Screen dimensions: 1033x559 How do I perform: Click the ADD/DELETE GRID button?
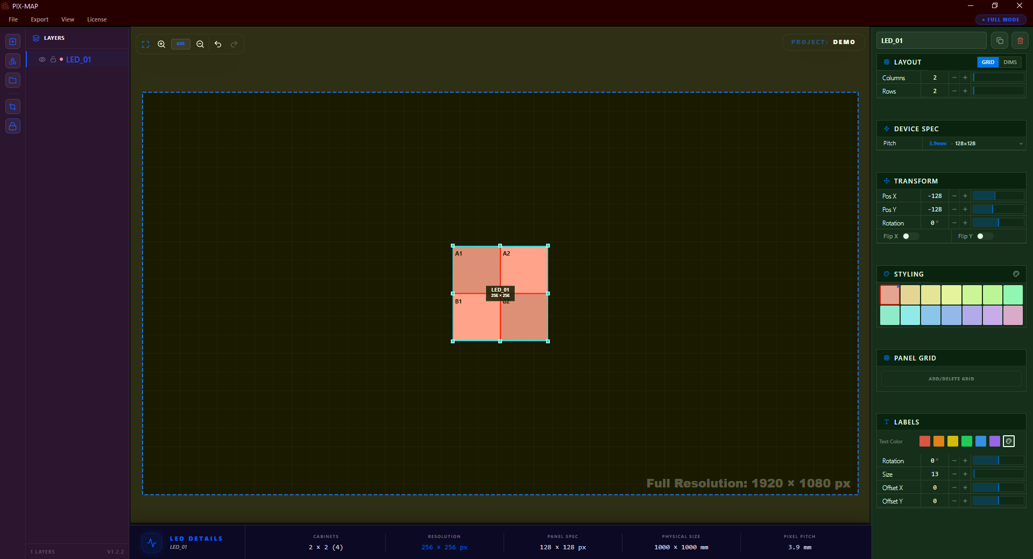(x=951, y=378)
